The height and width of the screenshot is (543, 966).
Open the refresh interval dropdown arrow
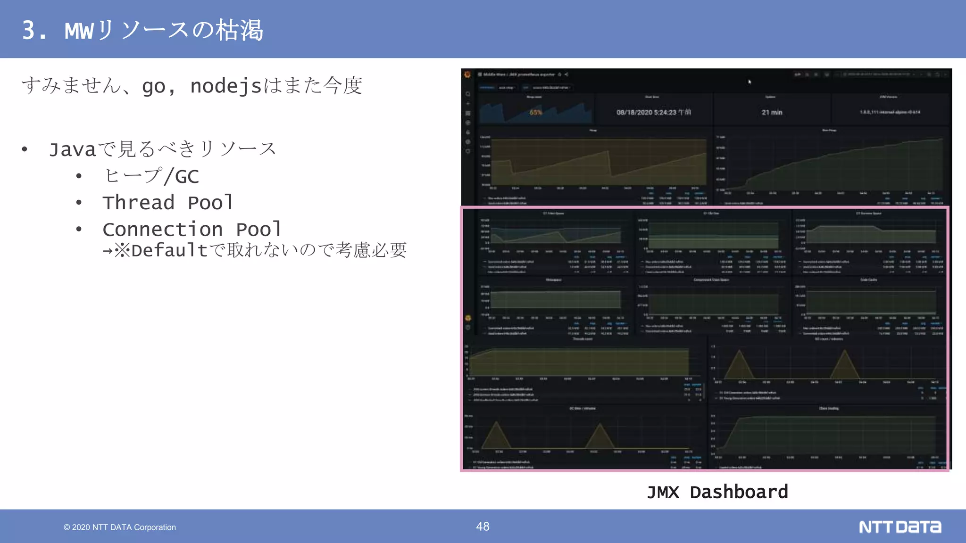pos(946,74)
